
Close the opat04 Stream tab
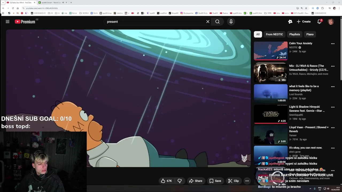(x=66, y=2)
